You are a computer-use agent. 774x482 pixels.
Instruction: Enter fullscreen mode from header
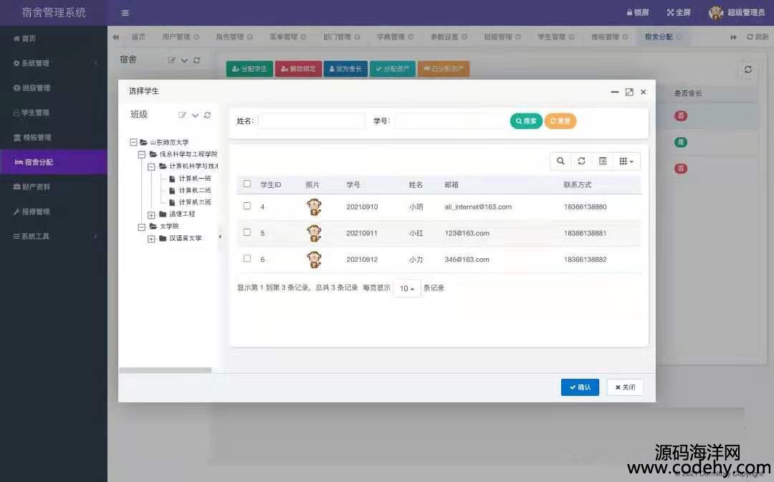tap(679, 12)
